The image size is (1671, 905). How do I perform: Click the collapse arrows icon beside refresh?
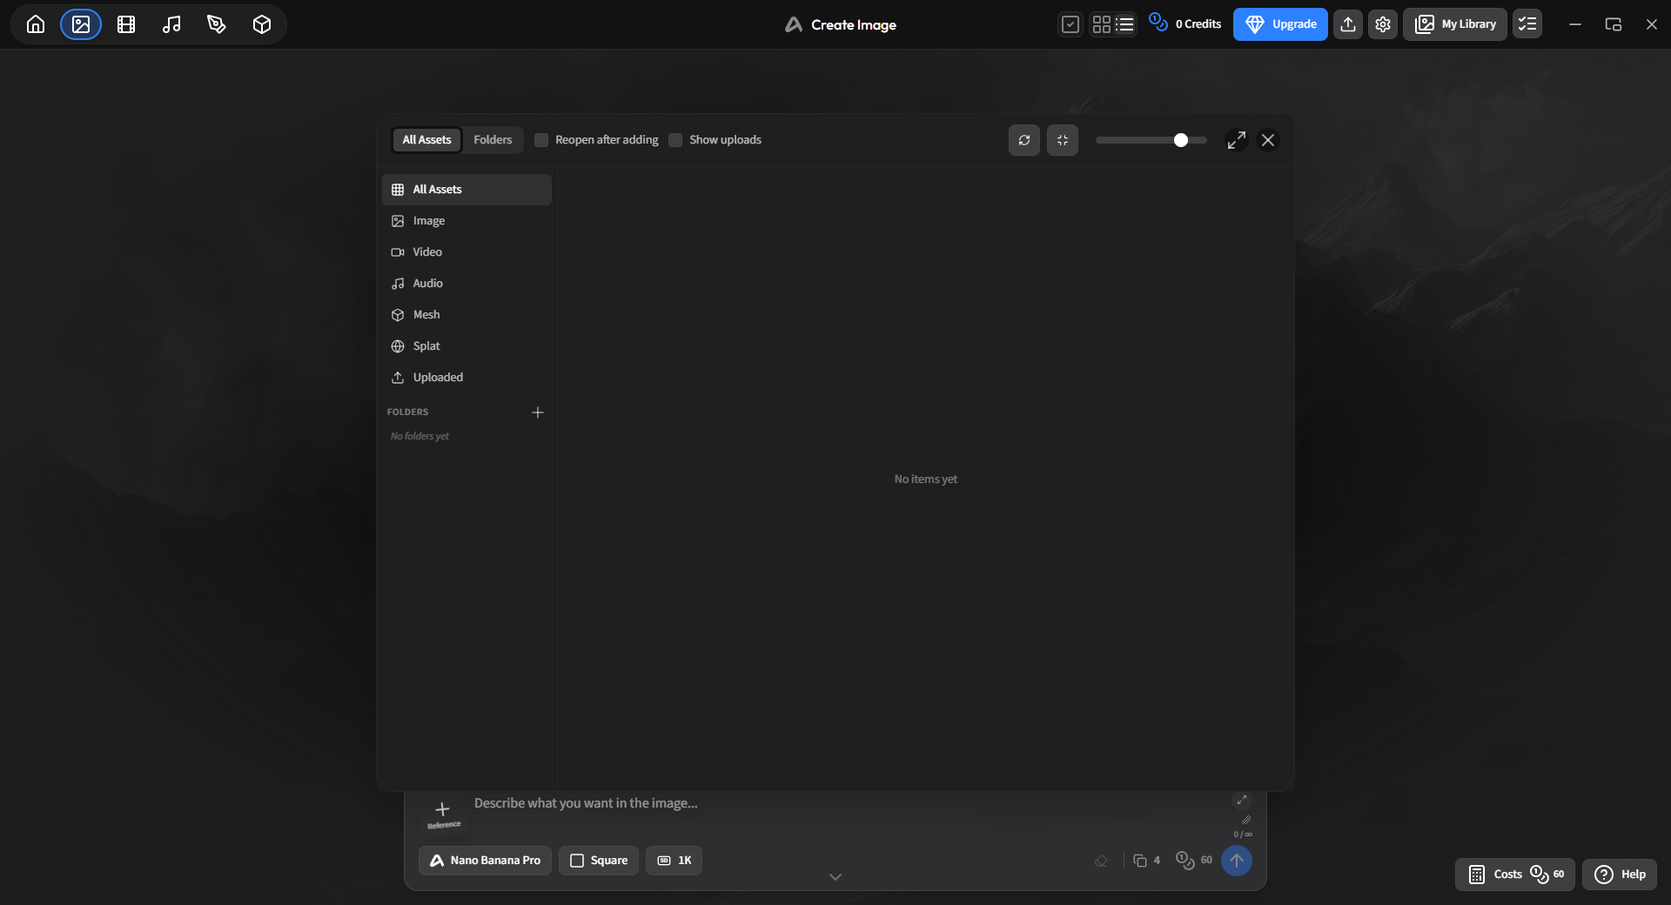pos(1063,140)
